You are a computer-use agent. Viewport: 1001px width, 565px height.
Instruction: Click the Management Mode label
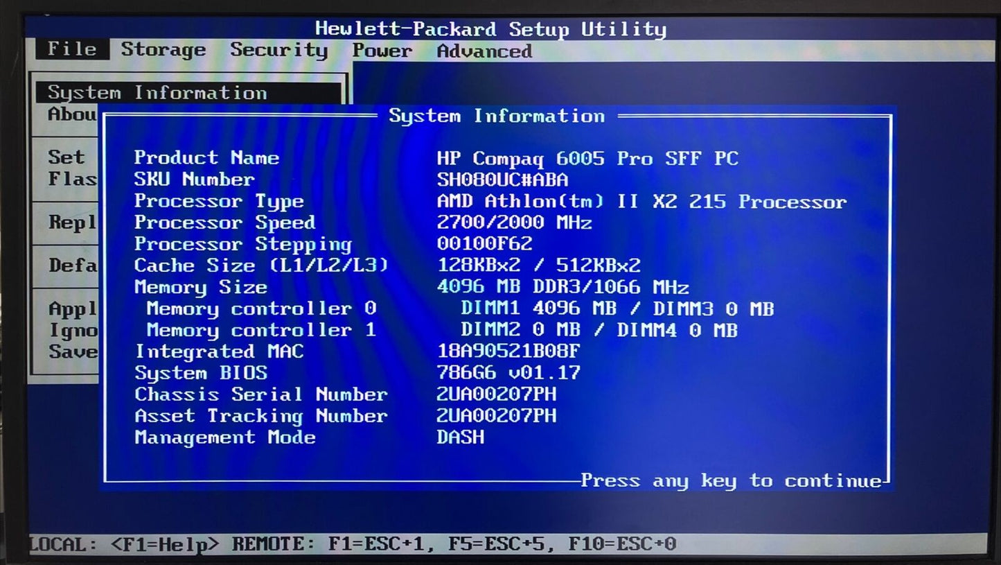pyautogui.click(x=224, y=437)
